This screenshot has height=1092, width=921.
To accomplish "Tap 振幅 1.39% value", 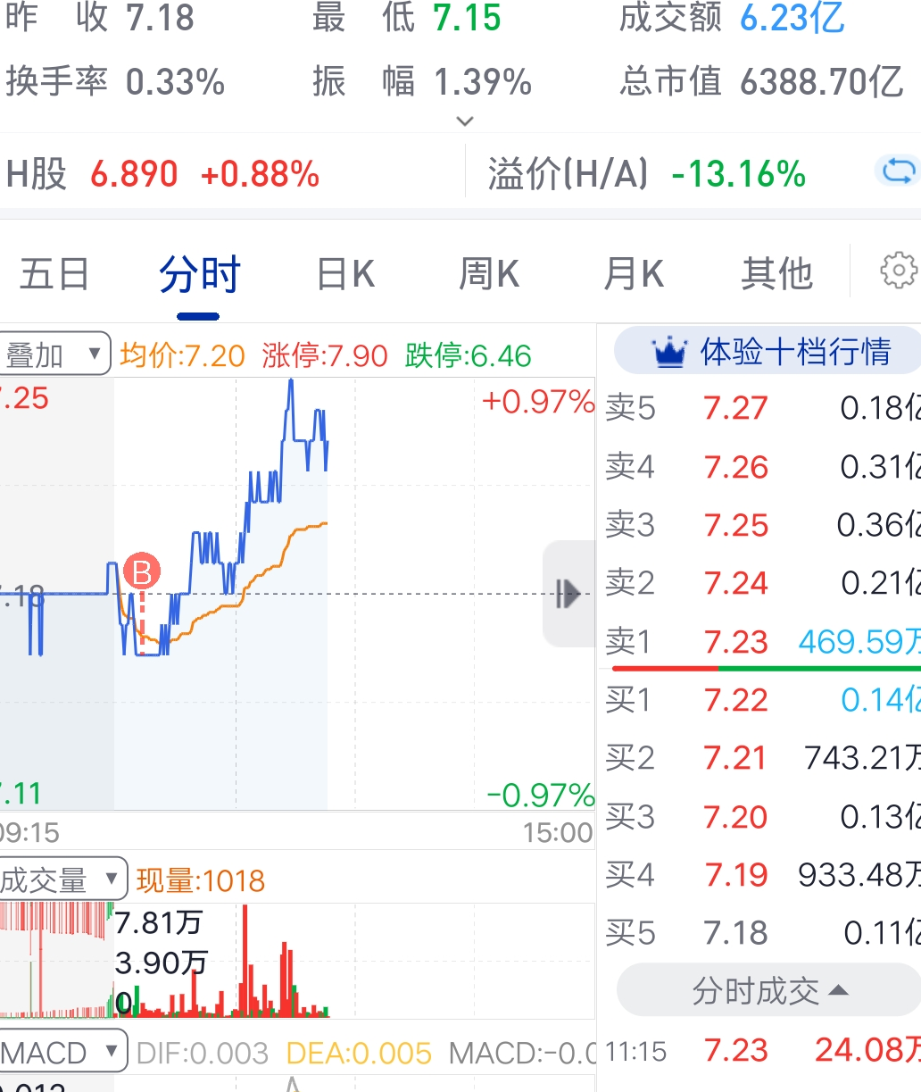I will click(x=483, y=82).
